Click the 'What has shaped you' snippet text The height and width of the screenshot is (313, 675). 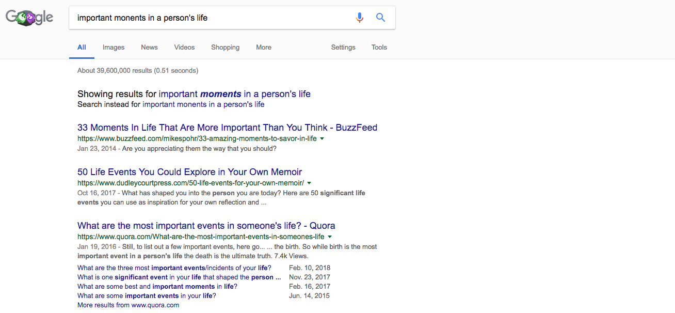tap(221, 198)
